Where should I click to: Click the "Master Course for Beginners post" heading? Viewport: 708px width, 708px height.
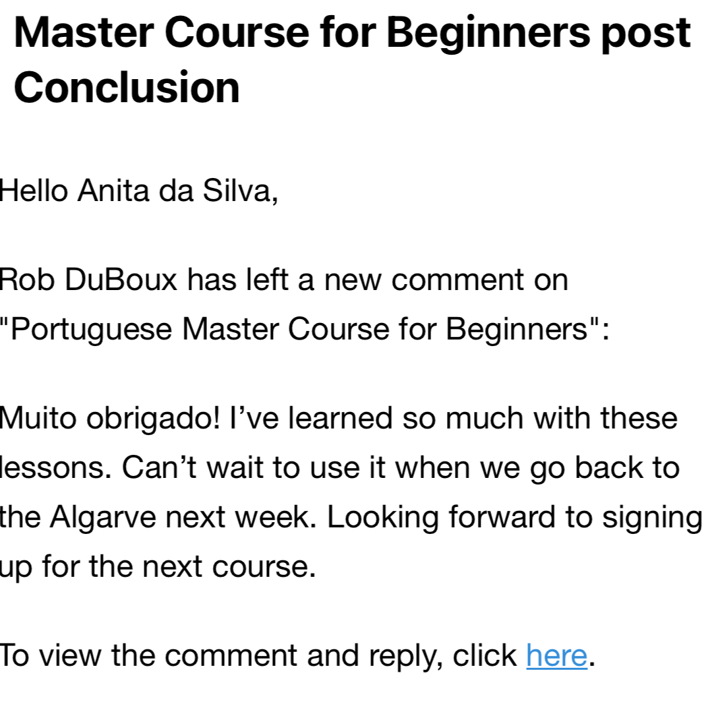coord(352,33)
